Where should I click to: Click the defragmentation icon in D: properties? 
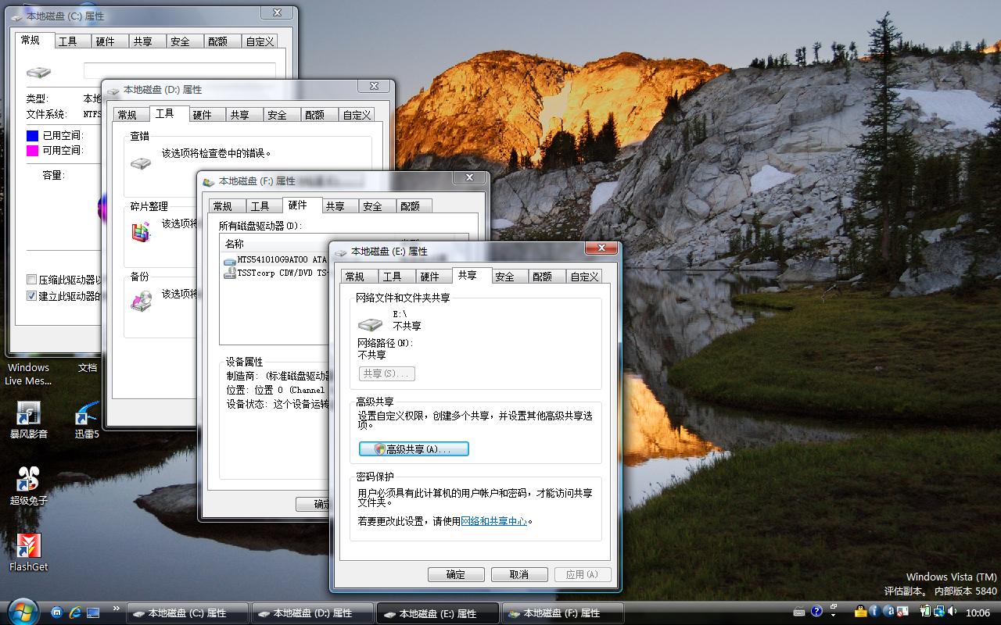141,231
